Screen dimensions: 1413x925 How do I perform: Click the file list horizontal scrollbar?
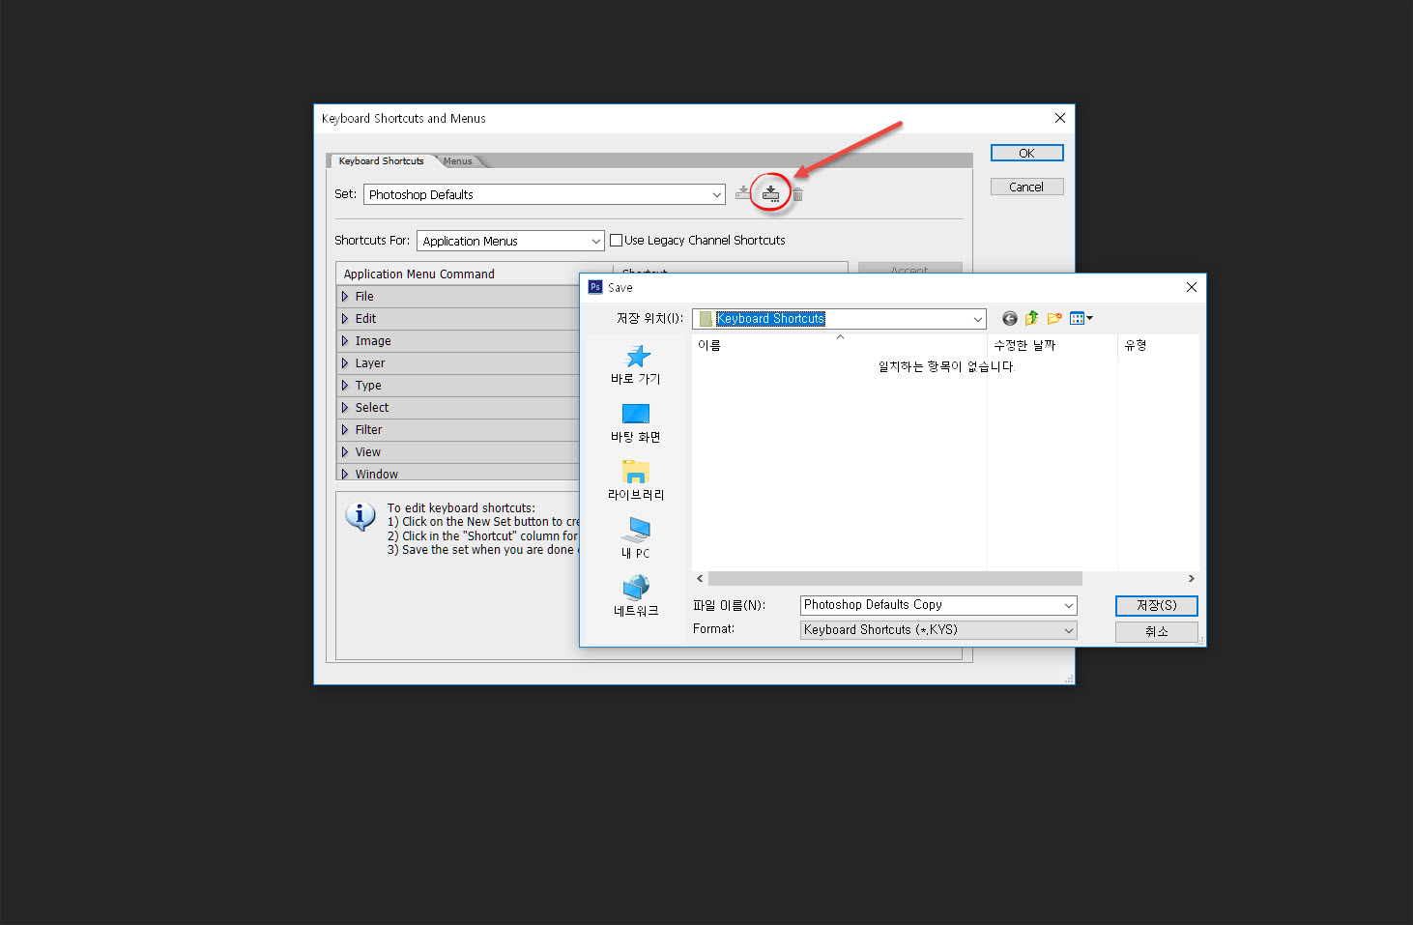click(895, 578)
